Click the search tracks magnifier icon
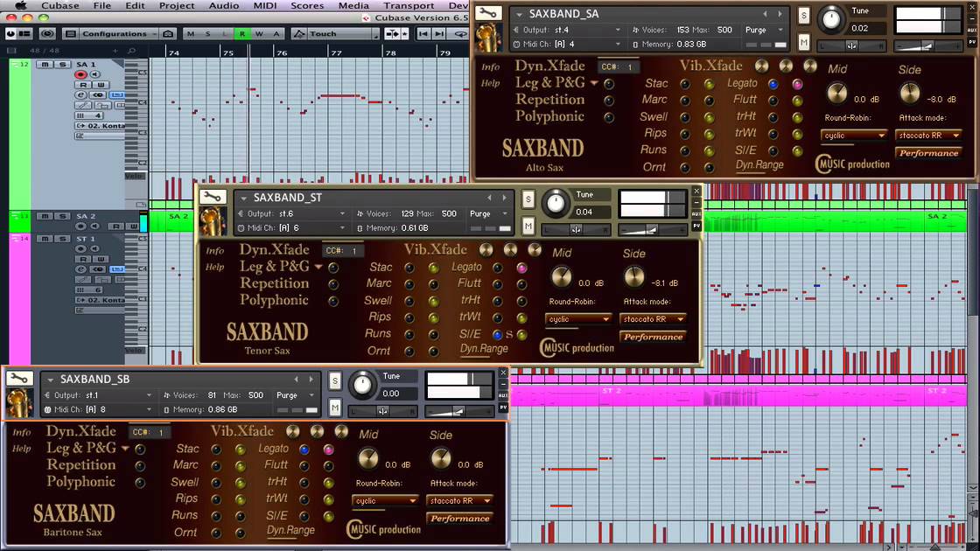Viewport: 980px width, 551px height. pyautogui.click(x=132, y=51)
